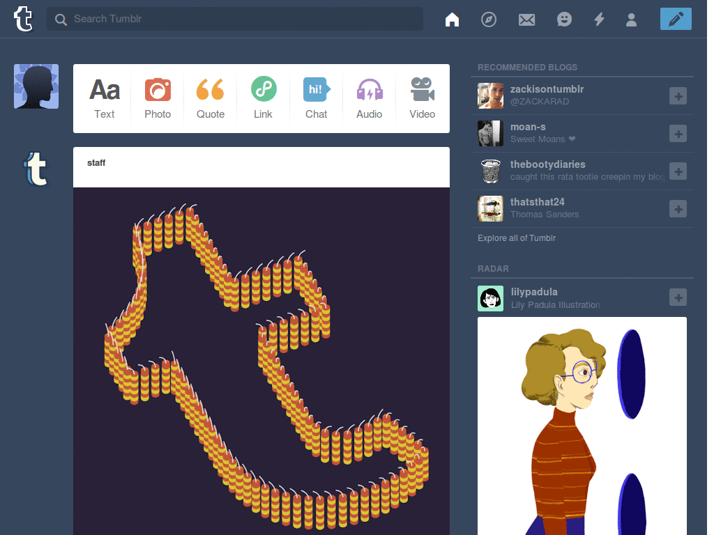Create a new Video post

[x=422, y=99]
